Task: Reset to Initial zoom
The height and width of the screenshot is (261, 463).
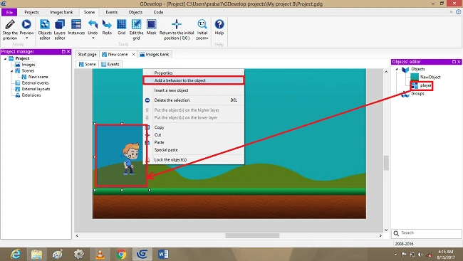Action: pyautogui.click(x=202, y=29)
